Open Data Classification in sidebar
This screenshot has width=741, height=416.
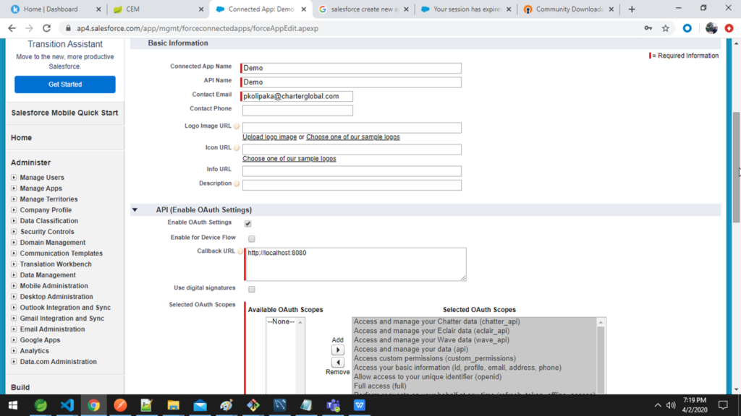(x=49, y=221)
